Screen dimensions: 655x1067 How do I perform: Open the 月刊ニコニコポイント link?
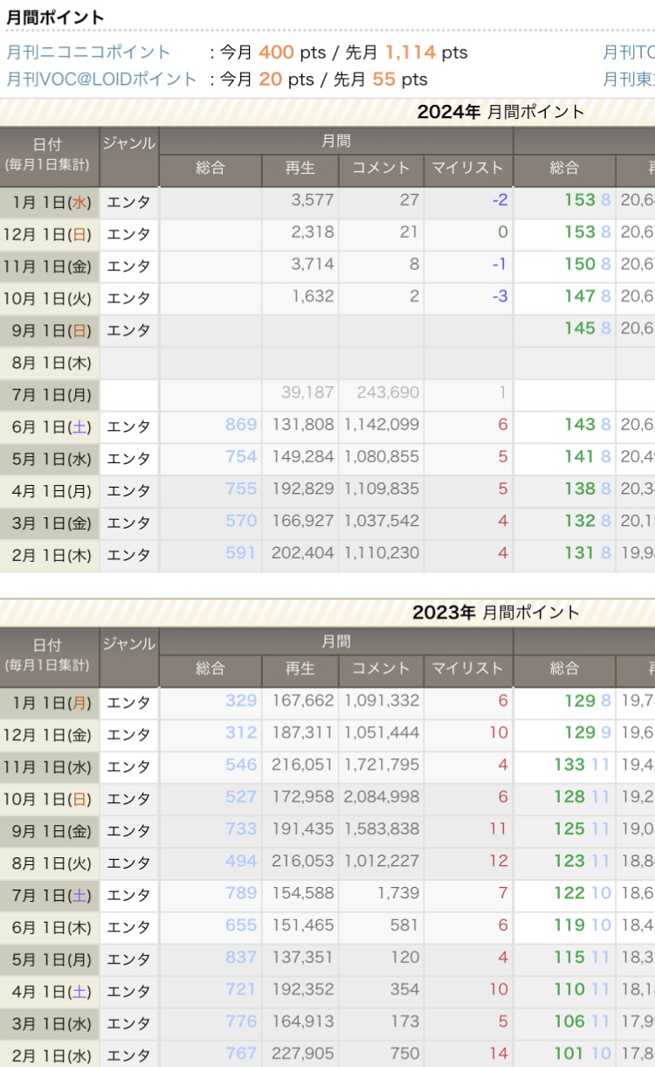click(89, 52)
